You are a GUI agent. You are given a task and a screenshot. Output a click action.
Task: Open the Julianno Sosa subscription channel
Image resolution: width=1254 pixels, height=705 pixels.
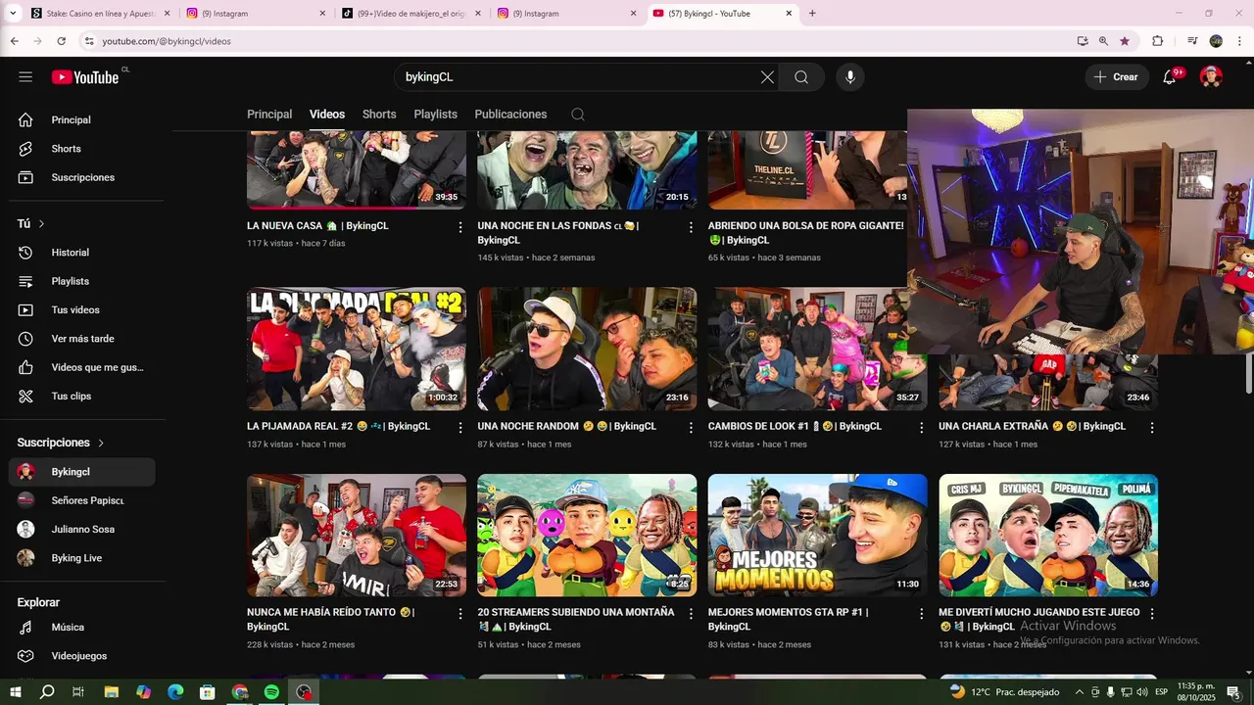click(81, 530)
